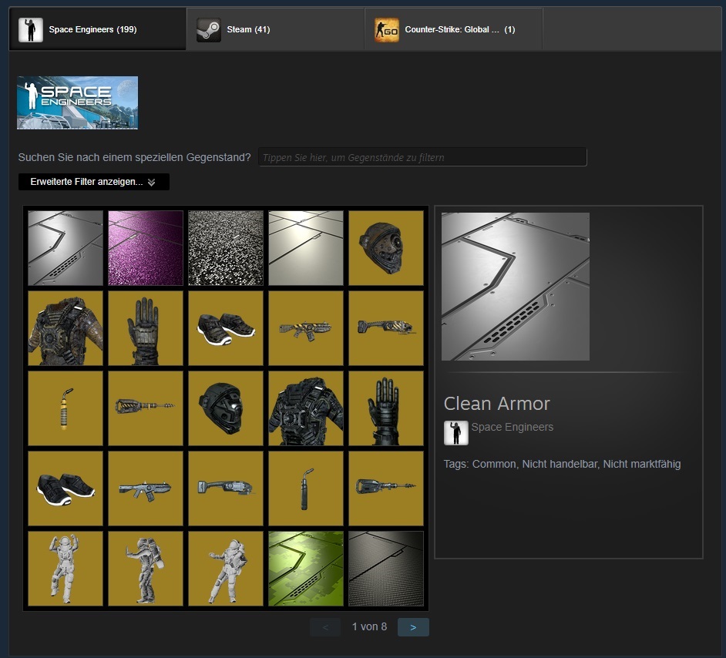Viewport: 726px width, 658px height.
Task: Select the black helmet inventory item
Action: pos(226,408)
